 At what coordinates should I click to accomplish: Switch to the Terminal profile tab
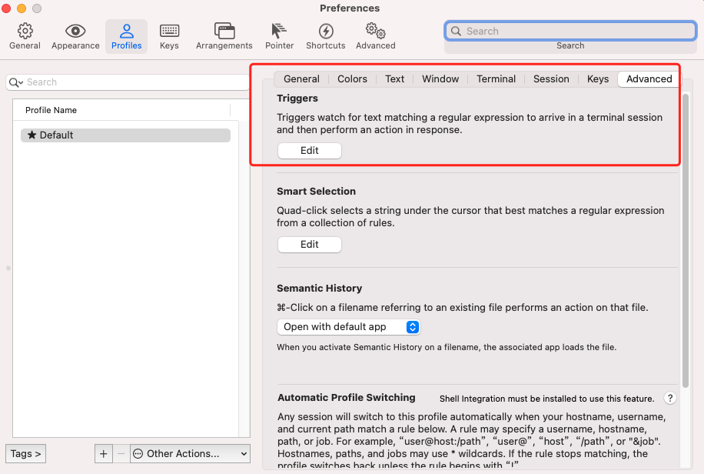[x=496, y=78]
